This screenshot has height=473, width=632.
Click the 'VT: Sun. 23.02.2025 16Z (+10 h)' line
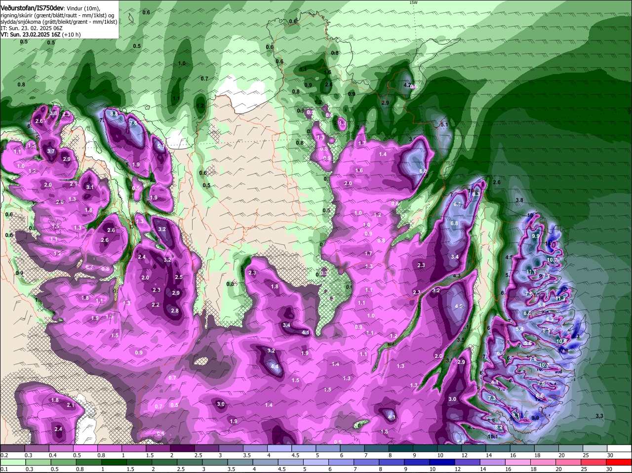40,35
